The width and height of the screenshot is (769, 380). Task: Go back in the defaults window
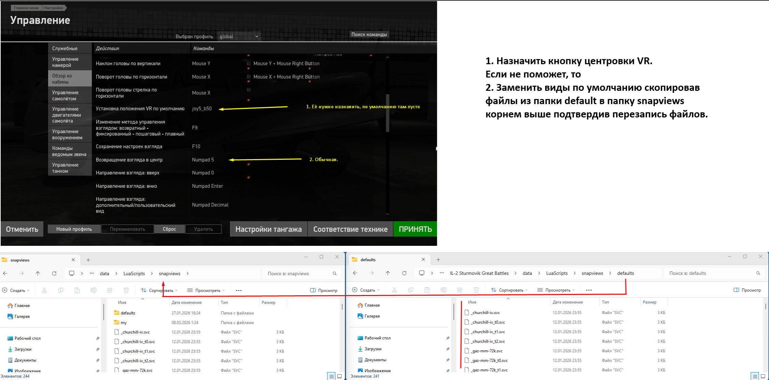[355, 273]
